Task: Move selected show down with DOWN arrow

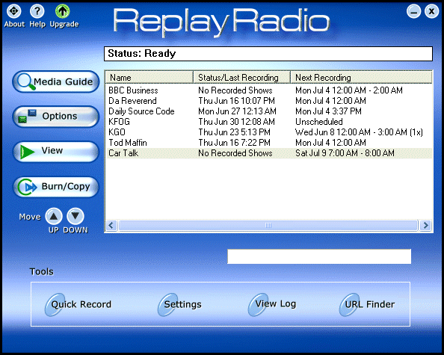Action: pos(75,216)
